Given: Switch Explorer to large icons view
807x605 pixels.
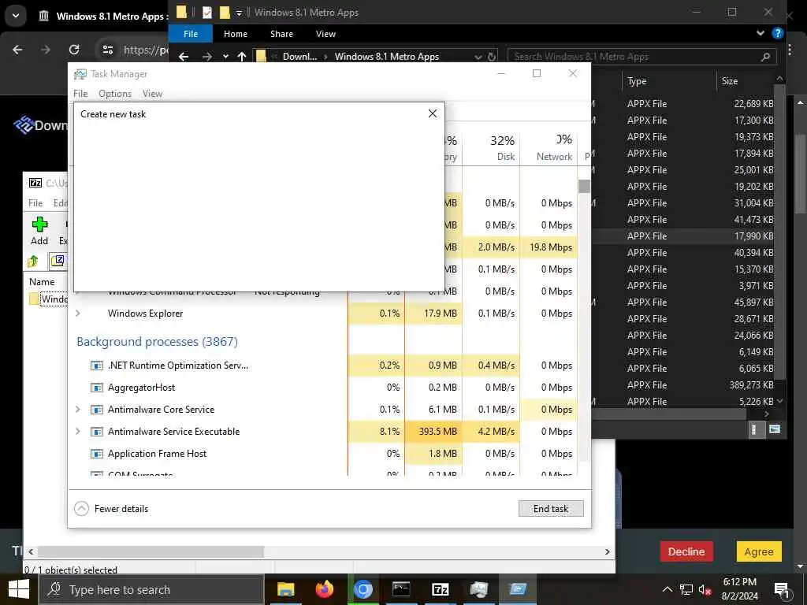Looking at the screenshot, I should point(775,429).
